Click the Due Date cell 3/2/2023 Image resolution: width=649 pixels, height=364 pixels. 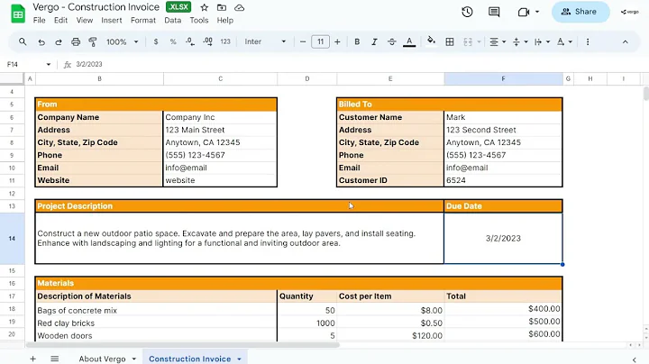(503, 238)
